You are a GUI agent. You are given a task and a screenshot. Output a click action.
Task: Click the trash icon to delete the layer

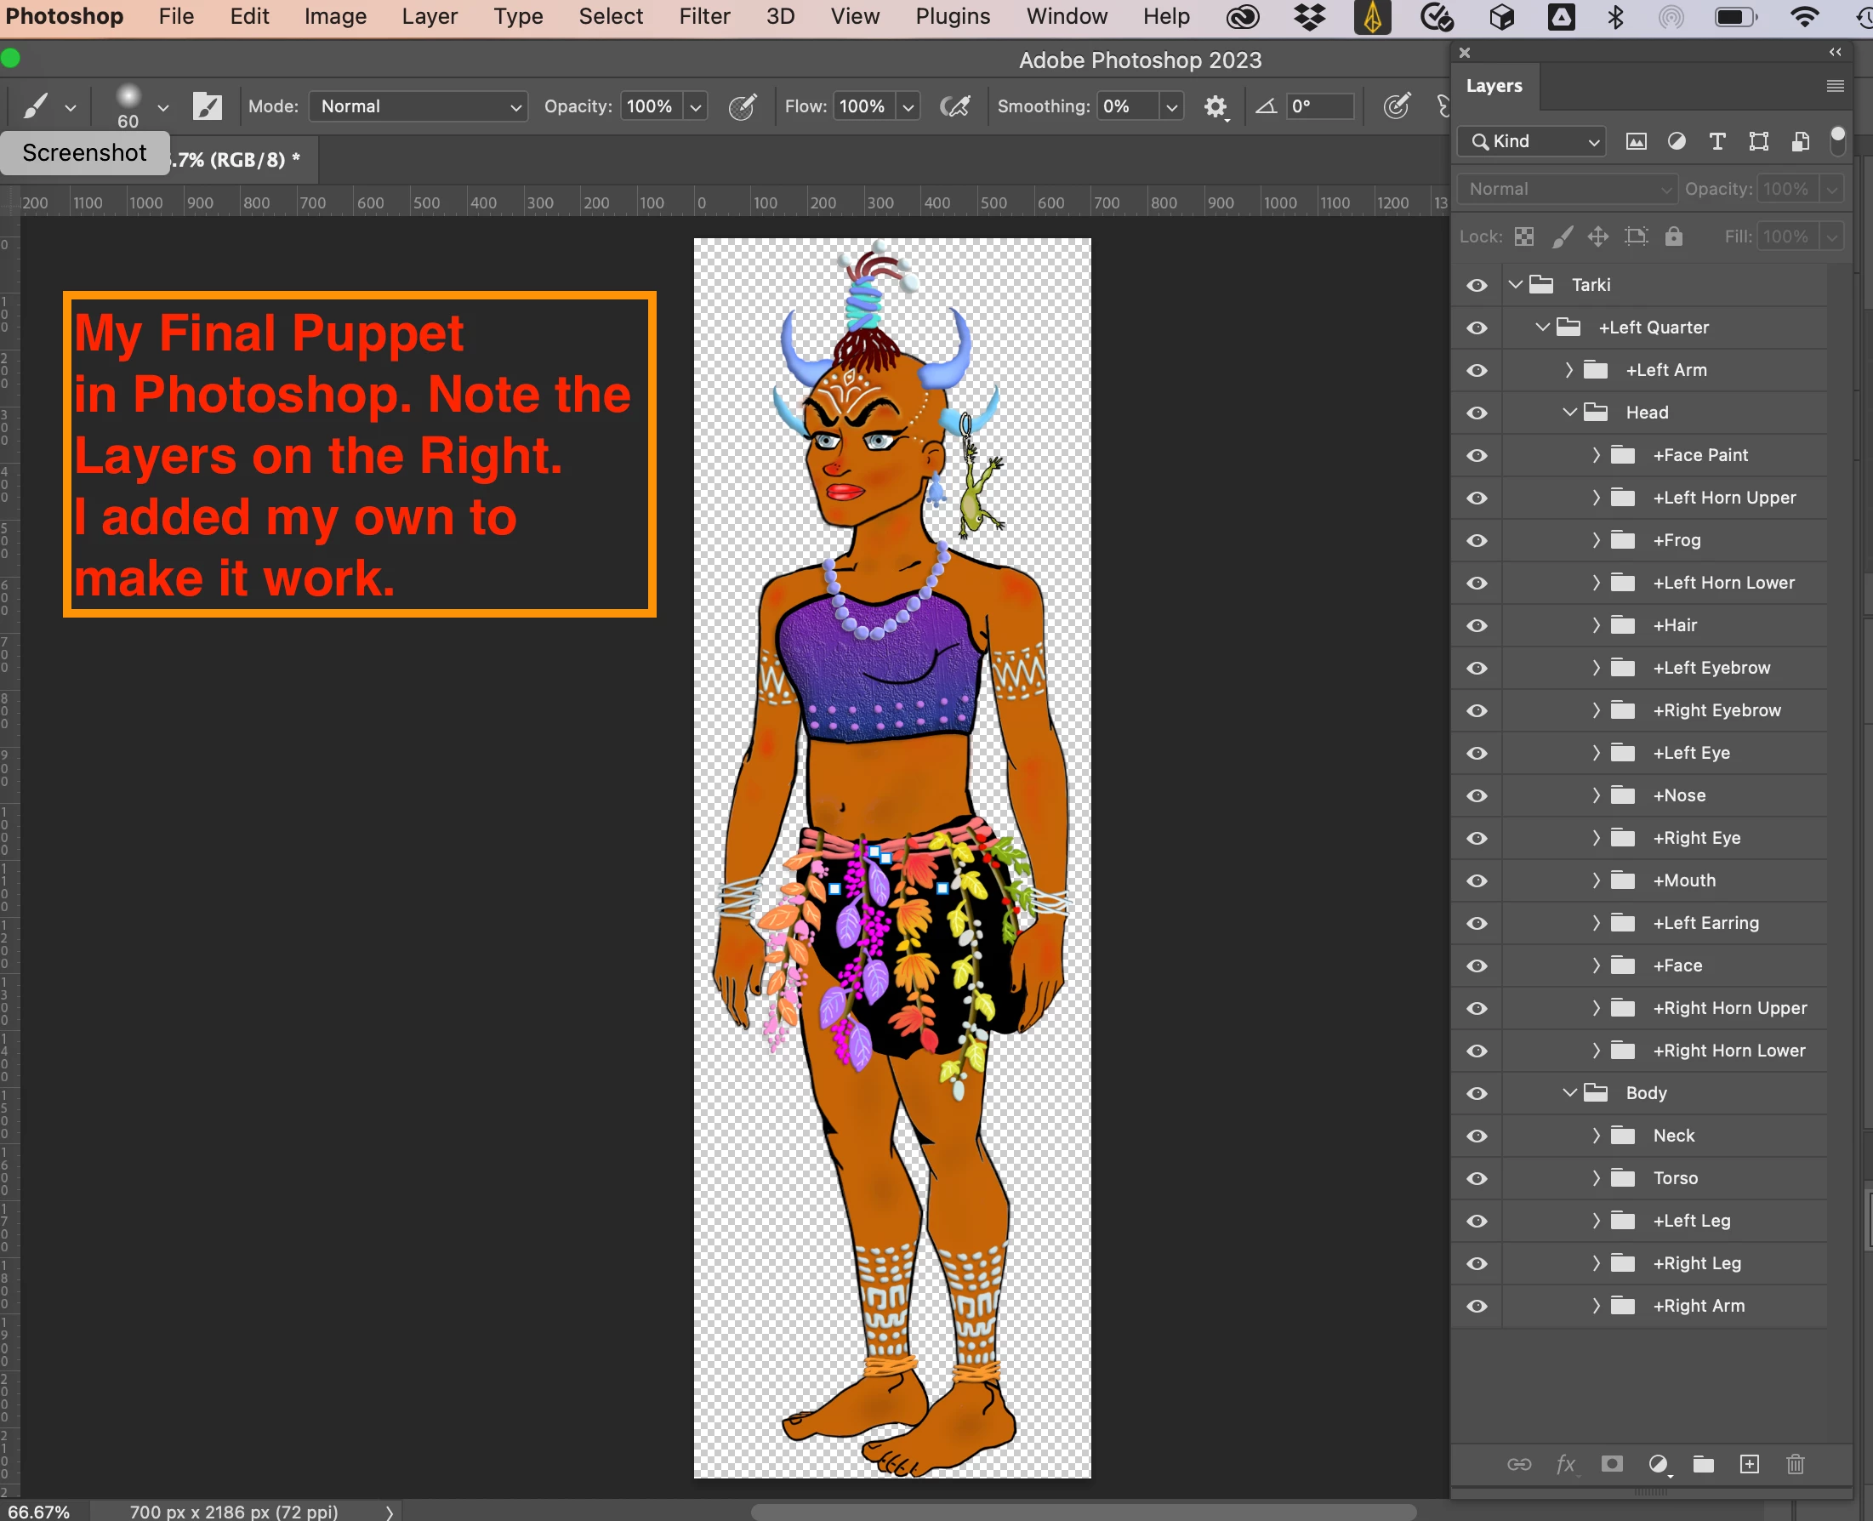1795,1464
